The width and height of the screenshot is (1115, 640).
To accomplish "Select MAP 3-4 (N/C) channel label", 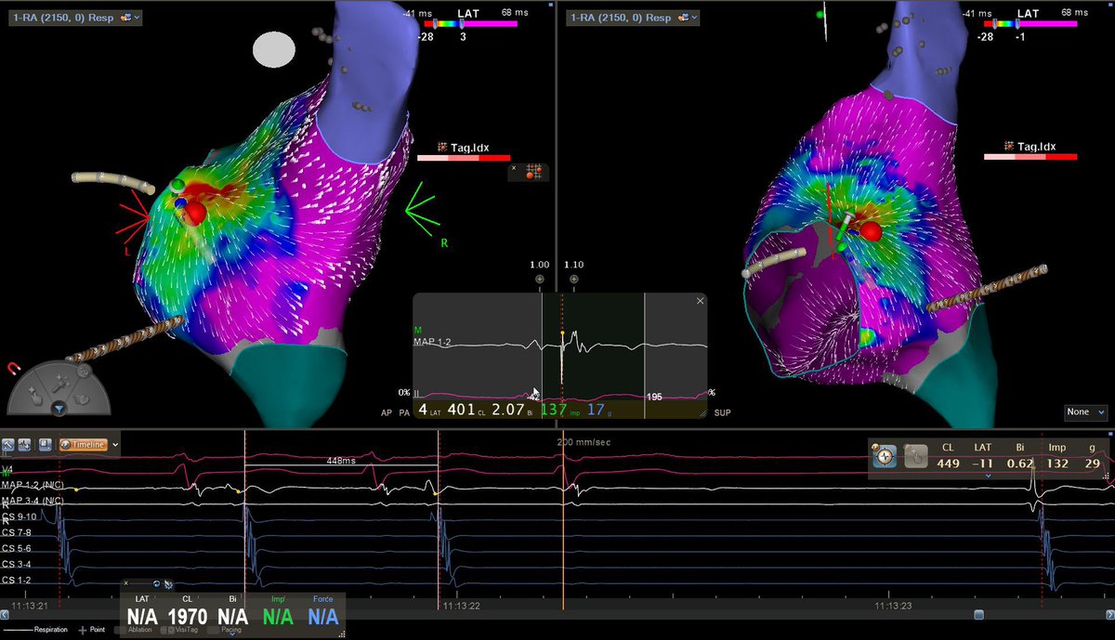I will (32, 502).
